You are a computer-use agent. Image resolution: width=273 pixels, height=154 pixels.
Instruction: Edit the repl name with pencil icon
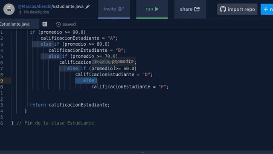[87, 7]
